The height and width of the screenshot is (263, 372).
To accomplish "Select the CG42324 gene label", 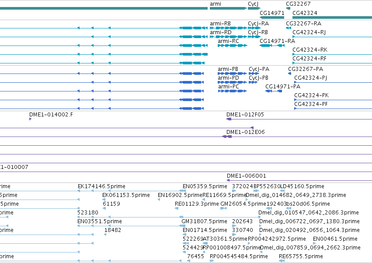I will [305, 13].
